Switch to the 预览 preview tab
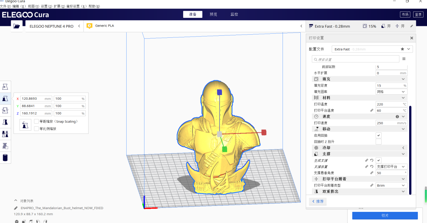The height and width of the screenshot is (223, 427). (x=213, y=14)
